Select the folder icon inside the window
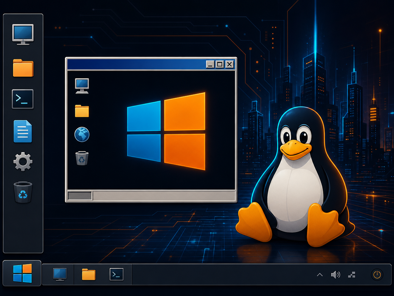 click(x=82, y=111)
